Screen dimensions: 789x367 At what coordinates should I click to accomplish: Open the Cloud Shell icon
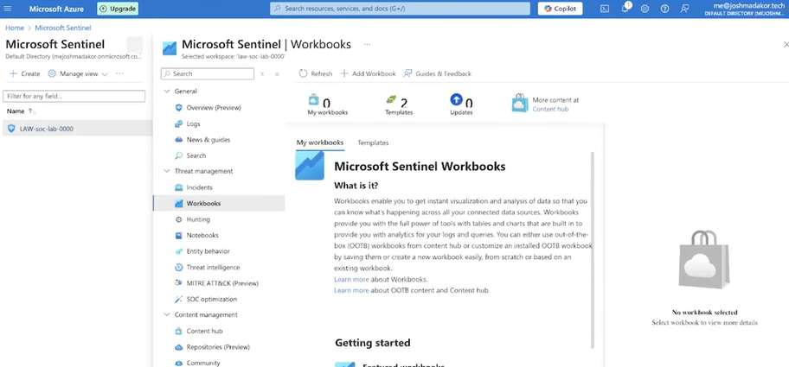(x=605, y=9)
